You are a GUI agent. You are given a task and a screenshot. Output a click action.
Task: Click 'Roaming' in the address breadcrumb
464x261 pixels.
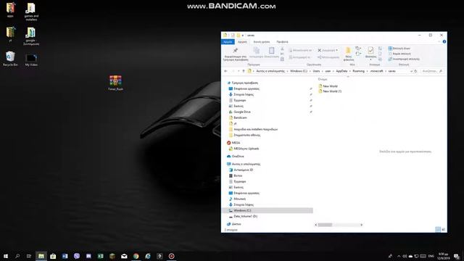[358, 71]
